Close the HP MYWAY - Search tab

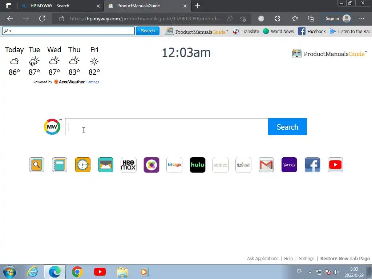[98, 6]
